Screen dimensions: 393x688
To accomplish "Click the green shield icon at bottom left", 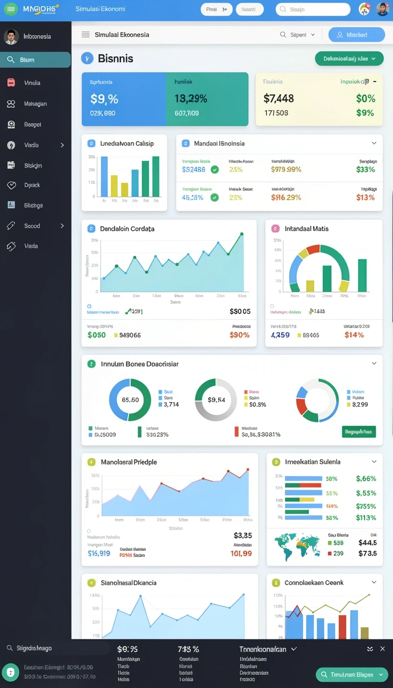I will tap(10, 672).
